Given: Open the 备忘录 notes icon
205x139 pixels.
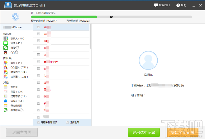Looking at the screenshot, I should click(6, 87).
